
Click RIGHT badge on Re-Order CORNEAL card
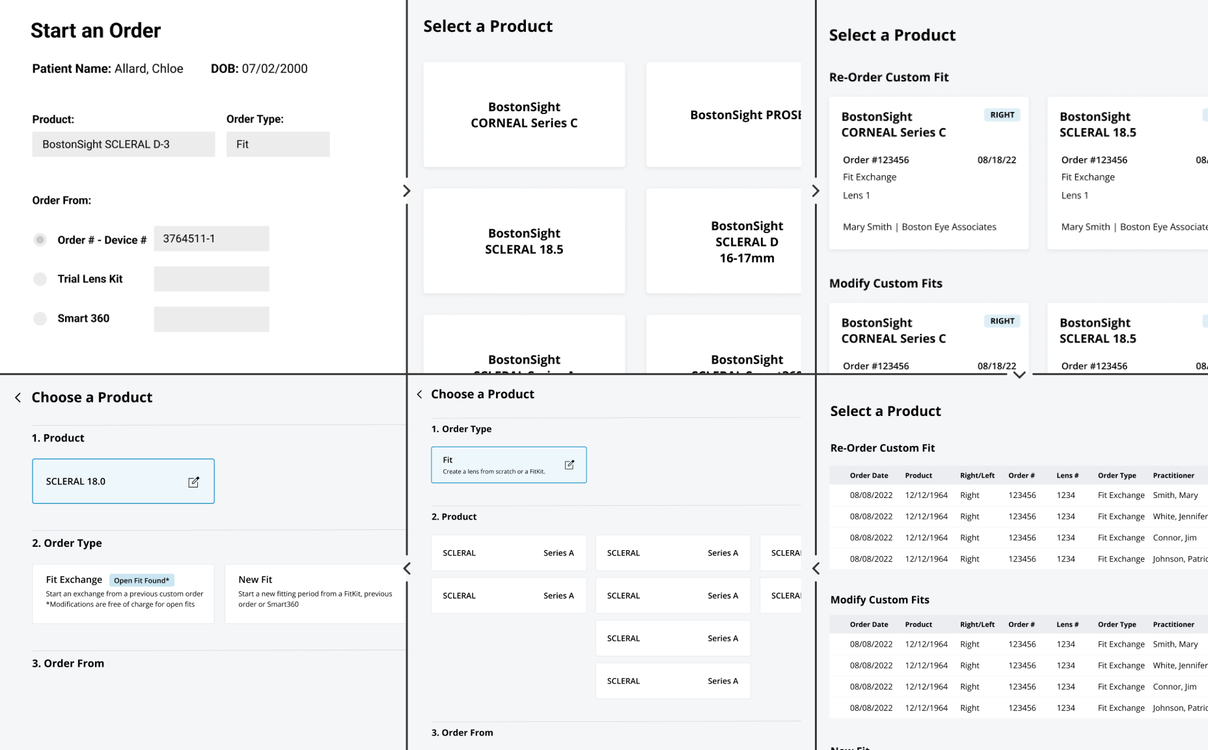pyautogui.click(x=1002, y=115)
